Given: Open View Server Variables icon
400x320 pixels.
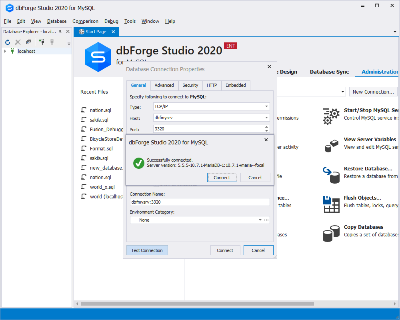Looking at the screenshot, I should click(332, 146).
